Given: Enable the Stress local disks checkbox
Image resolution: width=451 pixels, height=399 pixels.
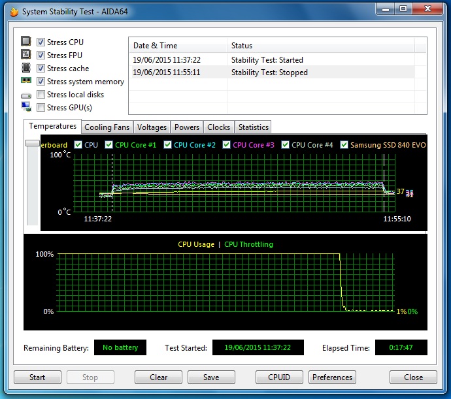Looking at the screenshot, I should (41, 95).
